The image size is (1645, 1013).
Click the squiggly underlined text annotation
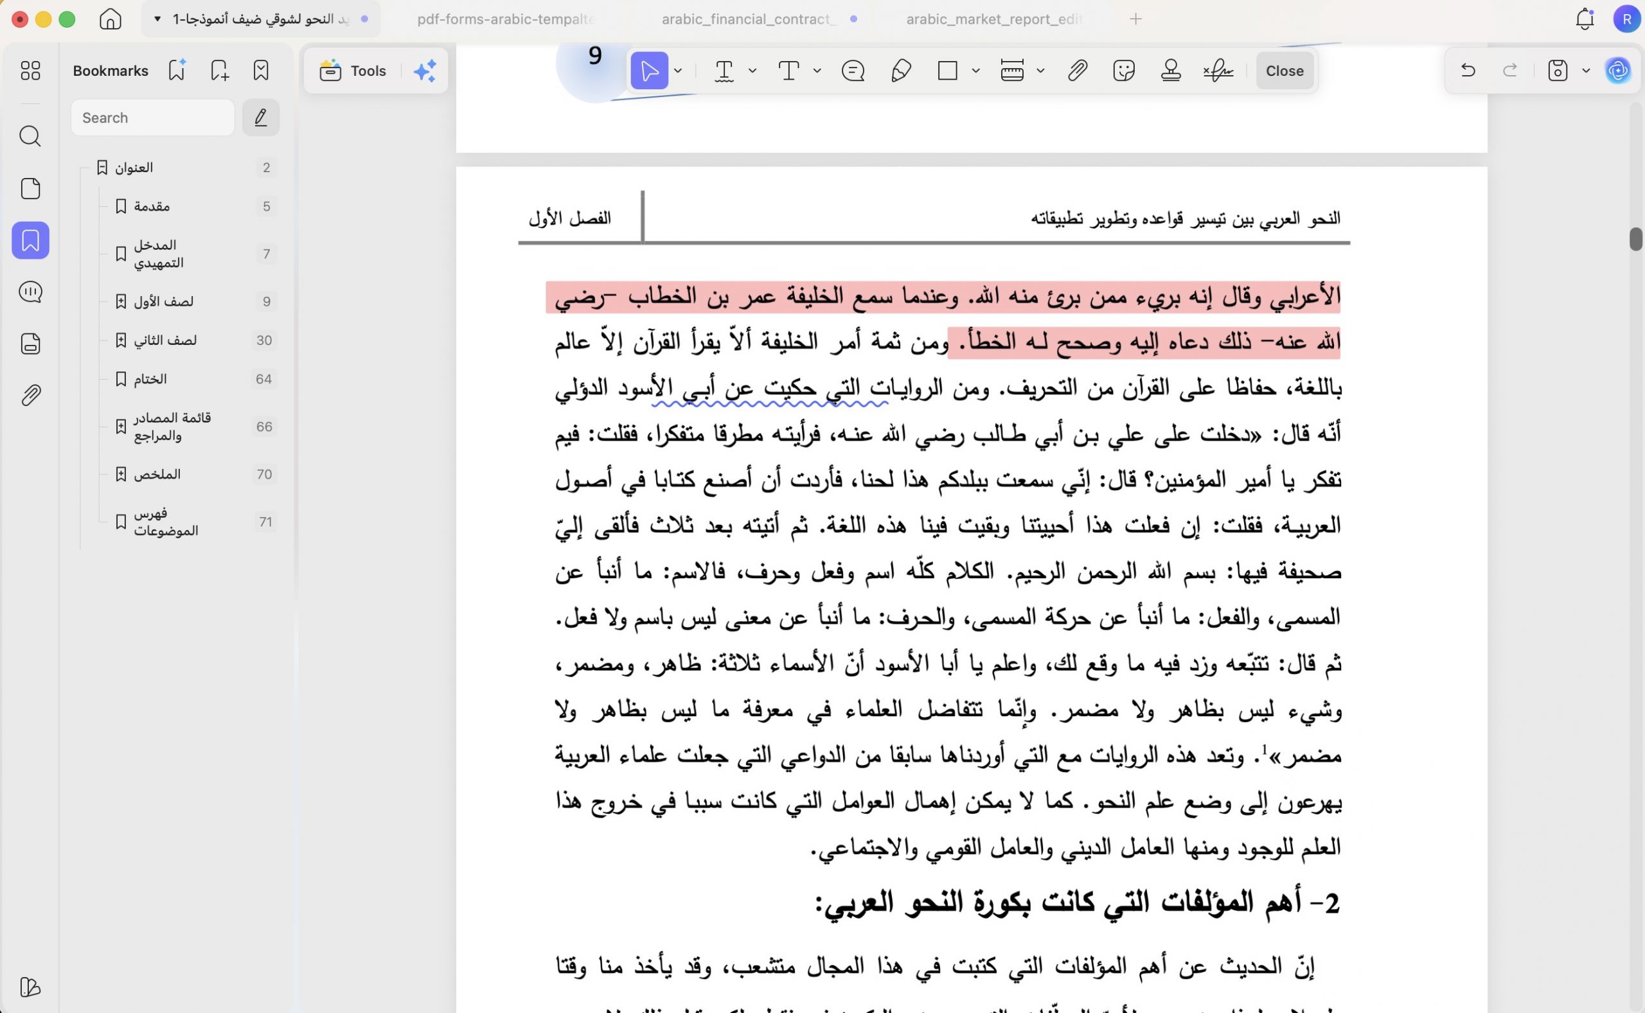coord(770,390)
